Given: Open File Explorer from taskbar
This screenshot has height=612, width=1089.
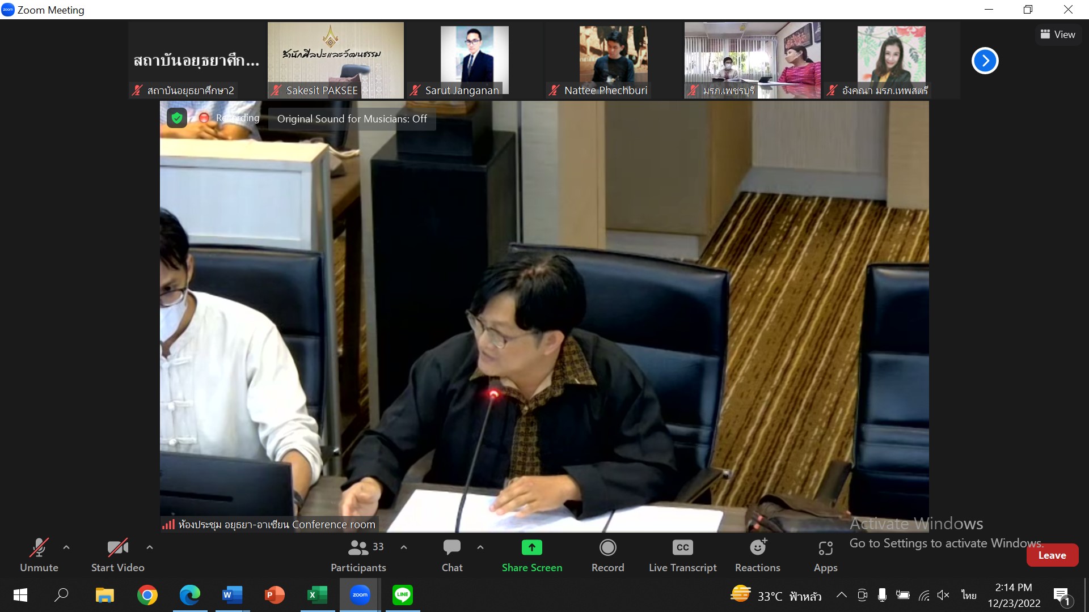Looking at the screenshot, I should (x=104, y=595).
